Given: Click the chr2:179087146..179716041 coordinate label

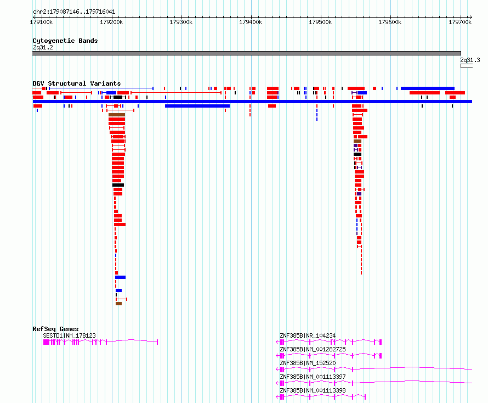Looking at the screenshot, I should click(74, 12).
